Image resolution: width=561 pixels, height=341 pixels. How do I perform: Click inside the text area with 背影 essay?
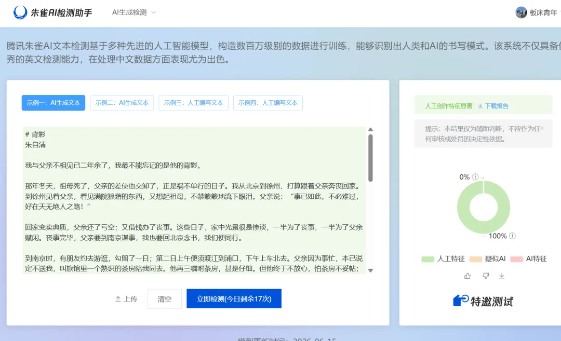[194, 200]
